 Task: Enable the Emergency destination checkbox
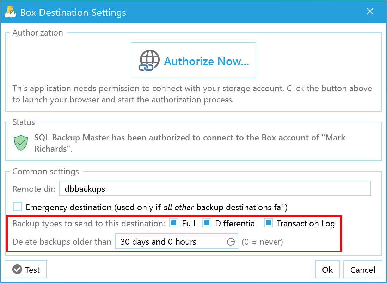[x=18, y=207]
